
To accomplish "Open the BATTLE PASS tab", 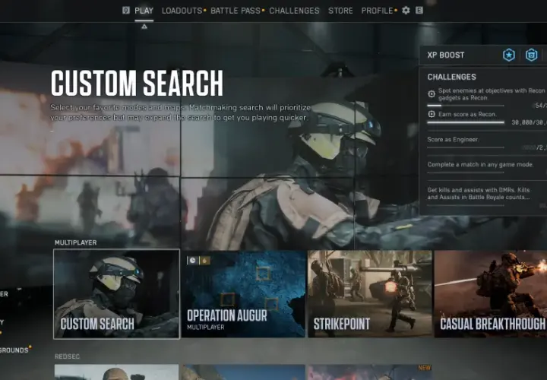I will coord(236,11).
